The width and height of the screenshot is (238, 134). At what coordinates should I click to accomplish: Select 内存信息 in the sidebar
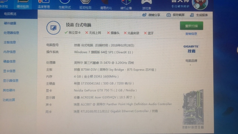coord(10,52)
